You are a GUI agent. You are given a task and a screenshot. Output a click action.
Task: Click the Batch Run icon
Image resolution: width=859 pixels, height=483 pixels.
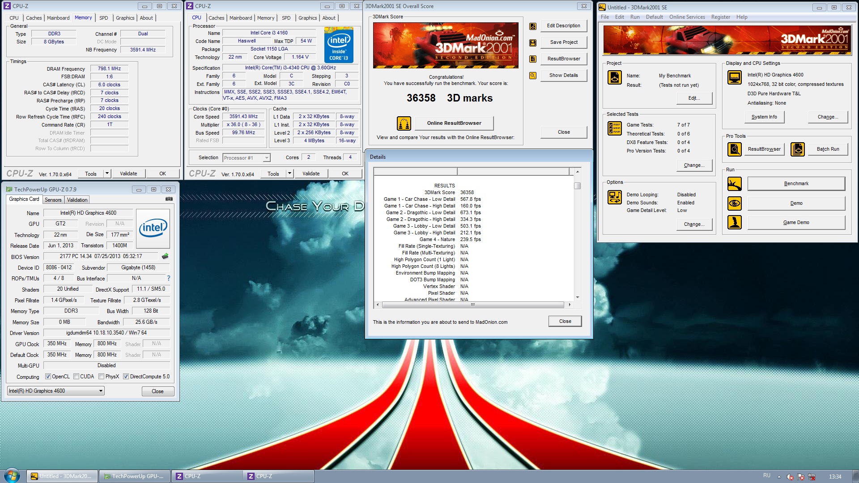(x=798, y=149)
